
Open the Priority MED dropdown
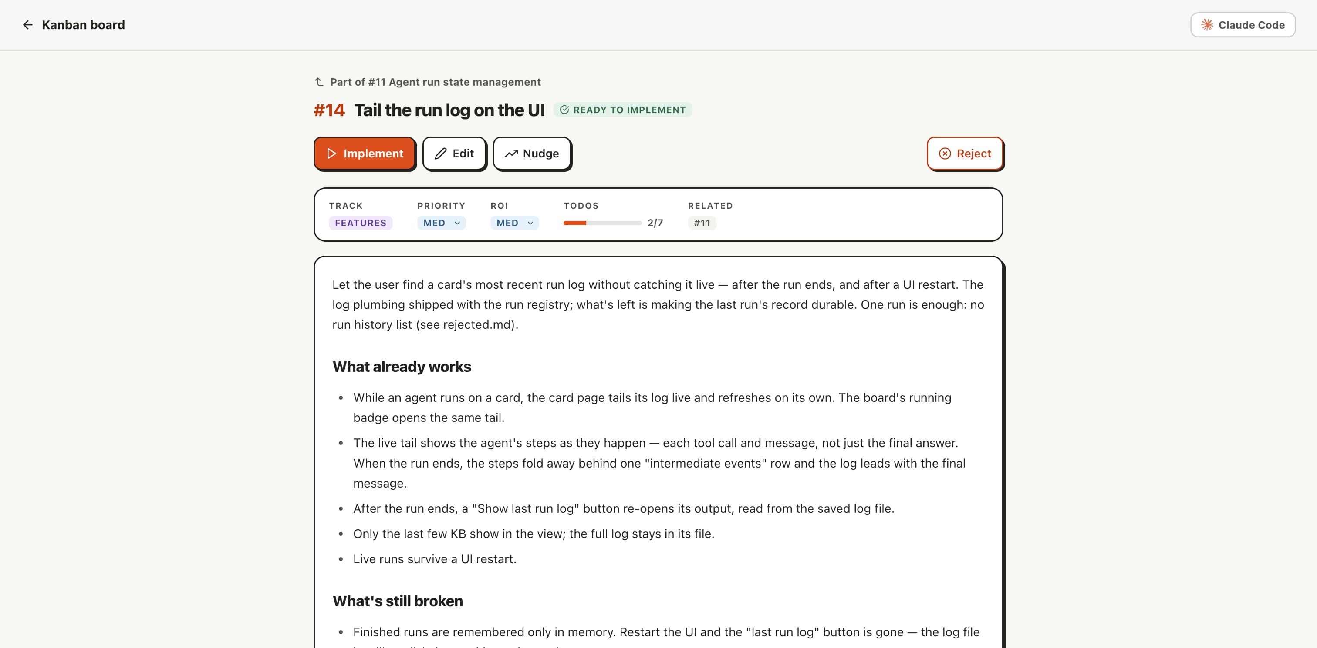(x=441, y=223)
